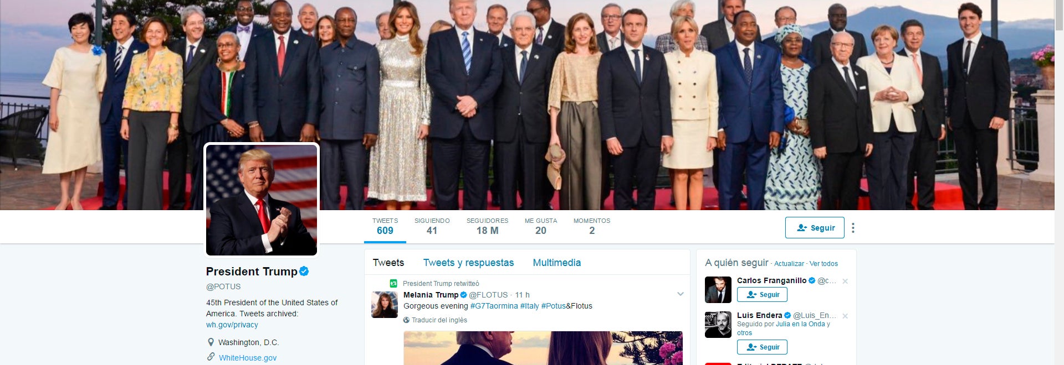Click the #G7Taormina hashtag
The image size is (1064, 365).
(494, 306)
